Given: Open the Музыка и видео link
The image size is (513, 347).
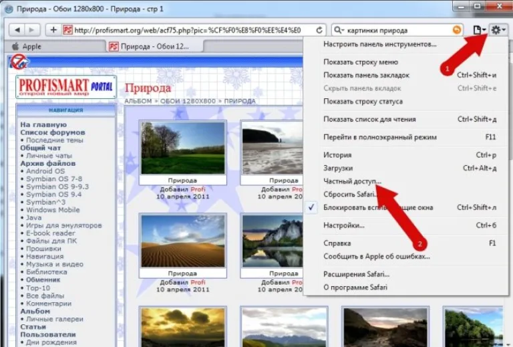Looking at the screenshot, I should (55, 264).
